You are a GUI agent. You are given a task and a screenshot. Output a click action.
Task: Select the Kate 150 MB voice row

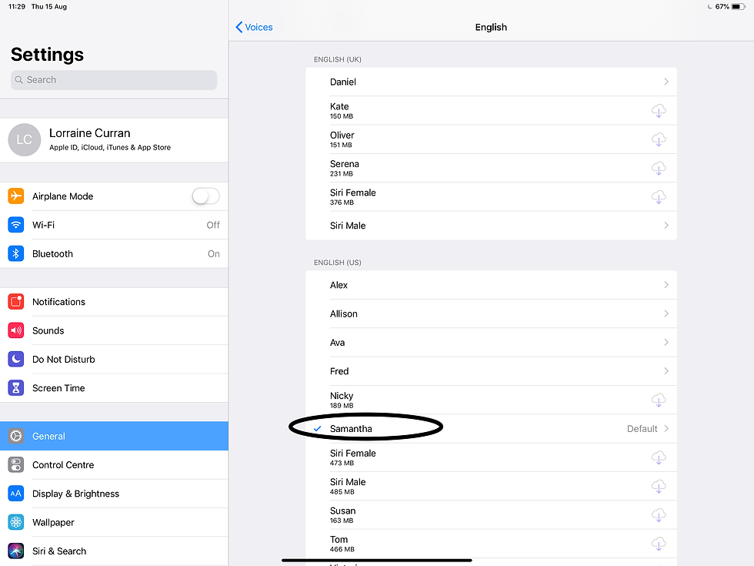point(491,111)
